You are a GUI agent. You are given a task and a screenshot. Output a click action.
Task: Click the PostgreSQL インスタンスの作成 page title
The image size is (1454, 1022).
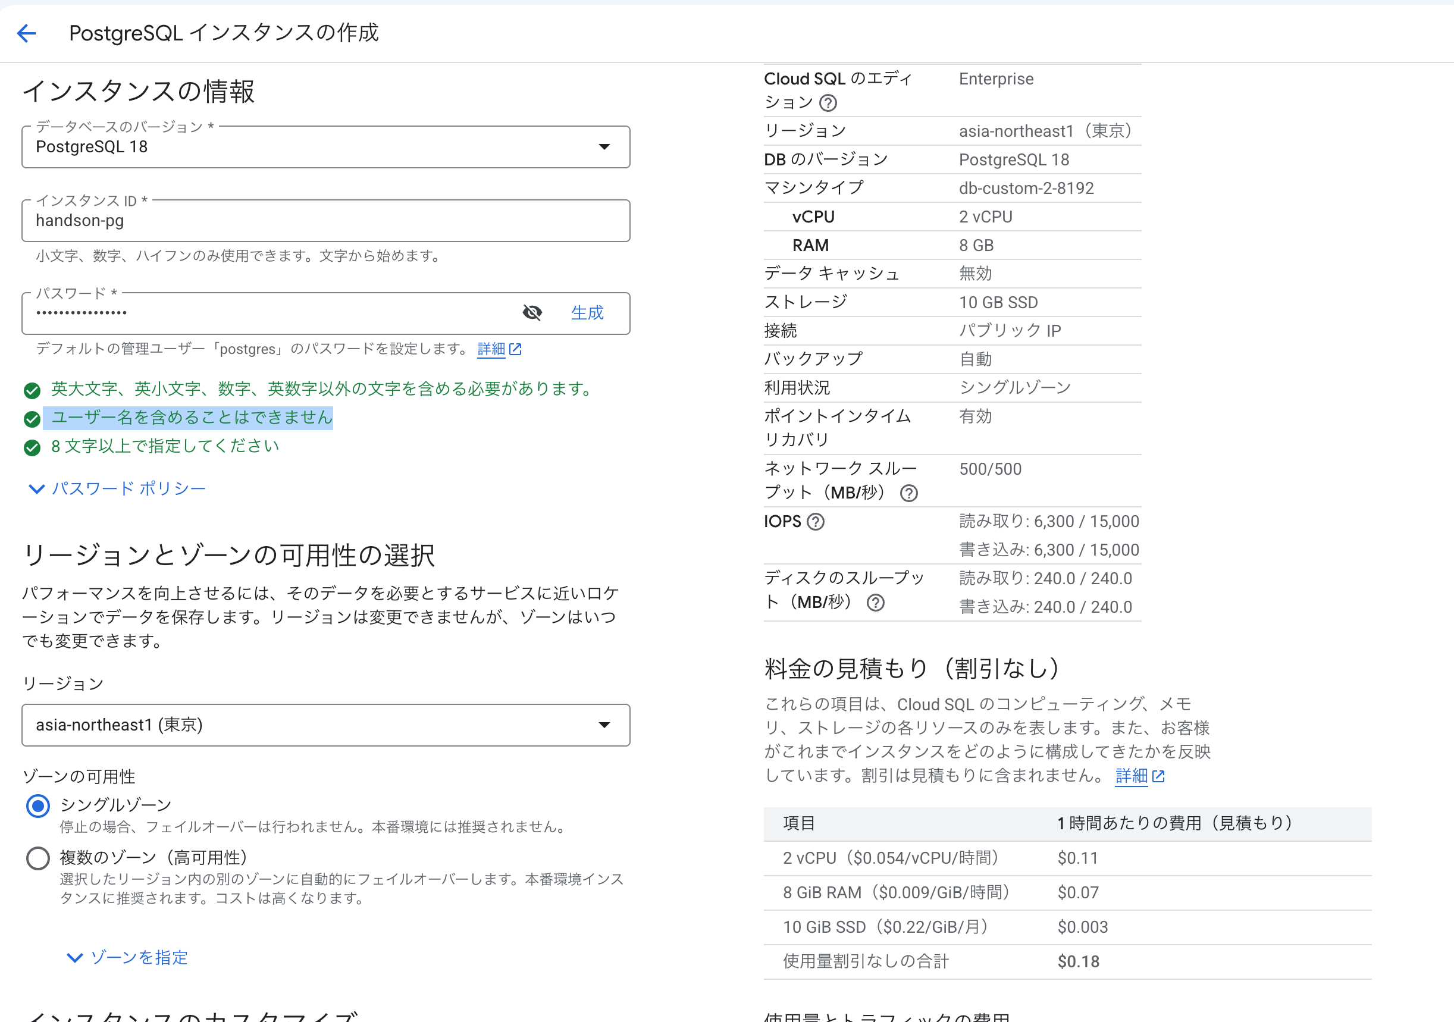tap(224, 33)
